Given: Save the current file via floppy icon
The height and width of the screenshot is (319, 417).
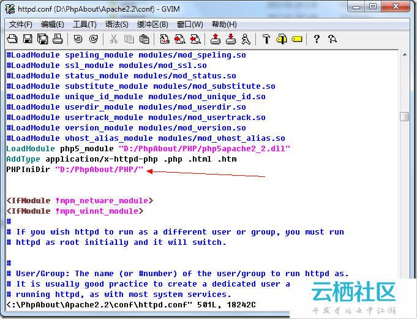Looking at the screenshot, I should [28, 39].
